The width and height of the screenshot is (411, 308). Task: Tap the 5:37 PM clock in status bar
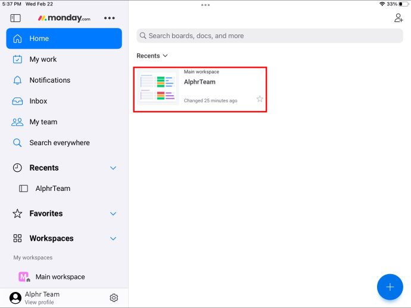[12, 4]
